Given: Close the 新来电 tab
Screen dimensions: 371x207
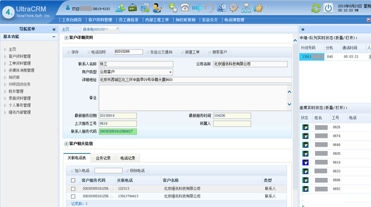Looking at the screenshot, I should [117, 29].
